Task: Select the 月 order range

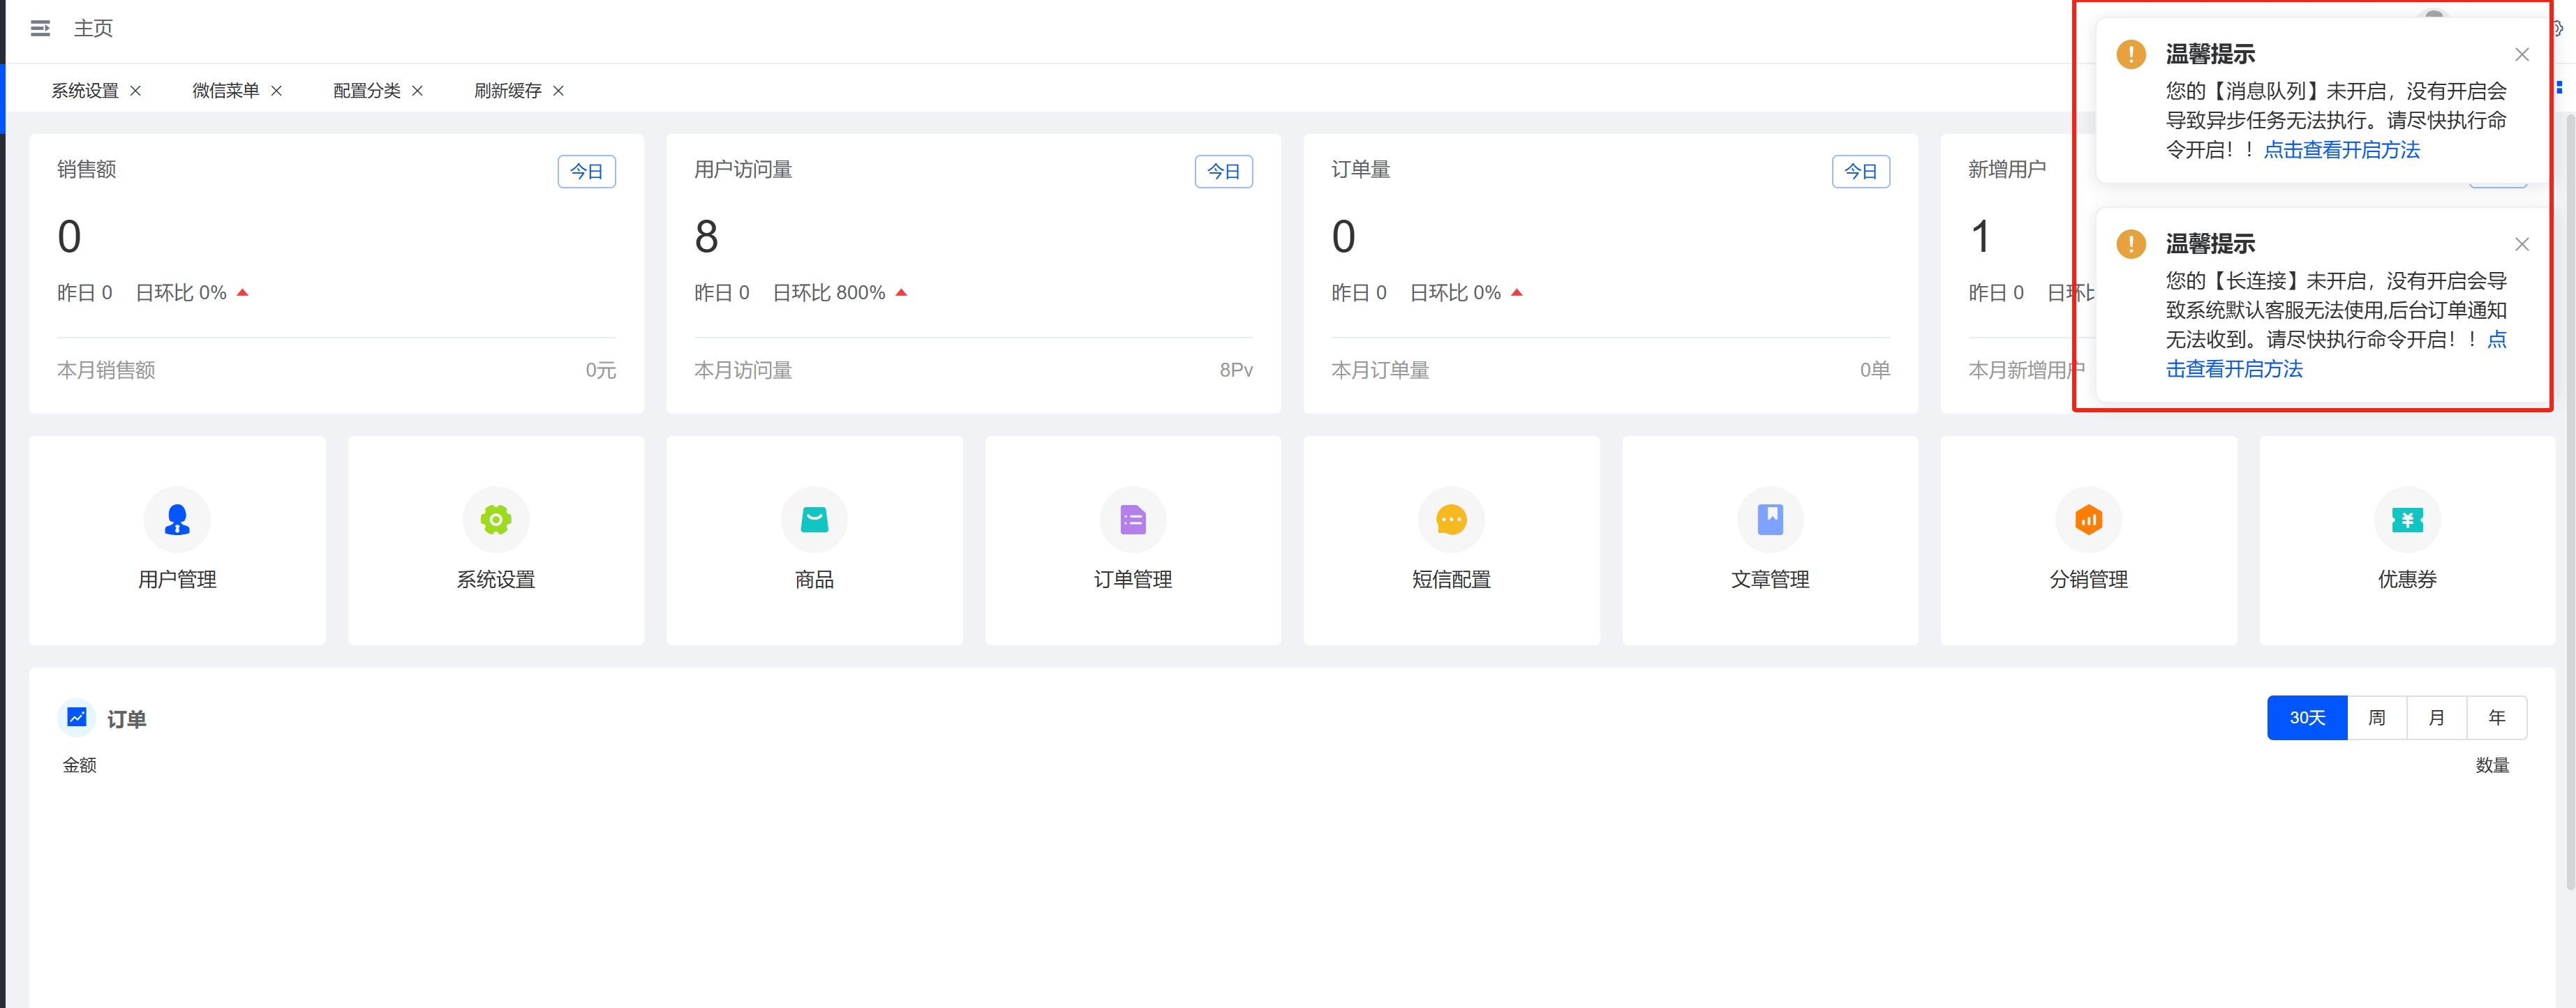Action: click(2437, 718)
